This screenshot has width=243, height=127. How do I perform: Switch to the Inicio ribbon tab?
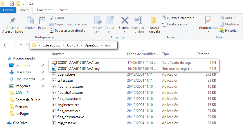click(x=24, y=10)
